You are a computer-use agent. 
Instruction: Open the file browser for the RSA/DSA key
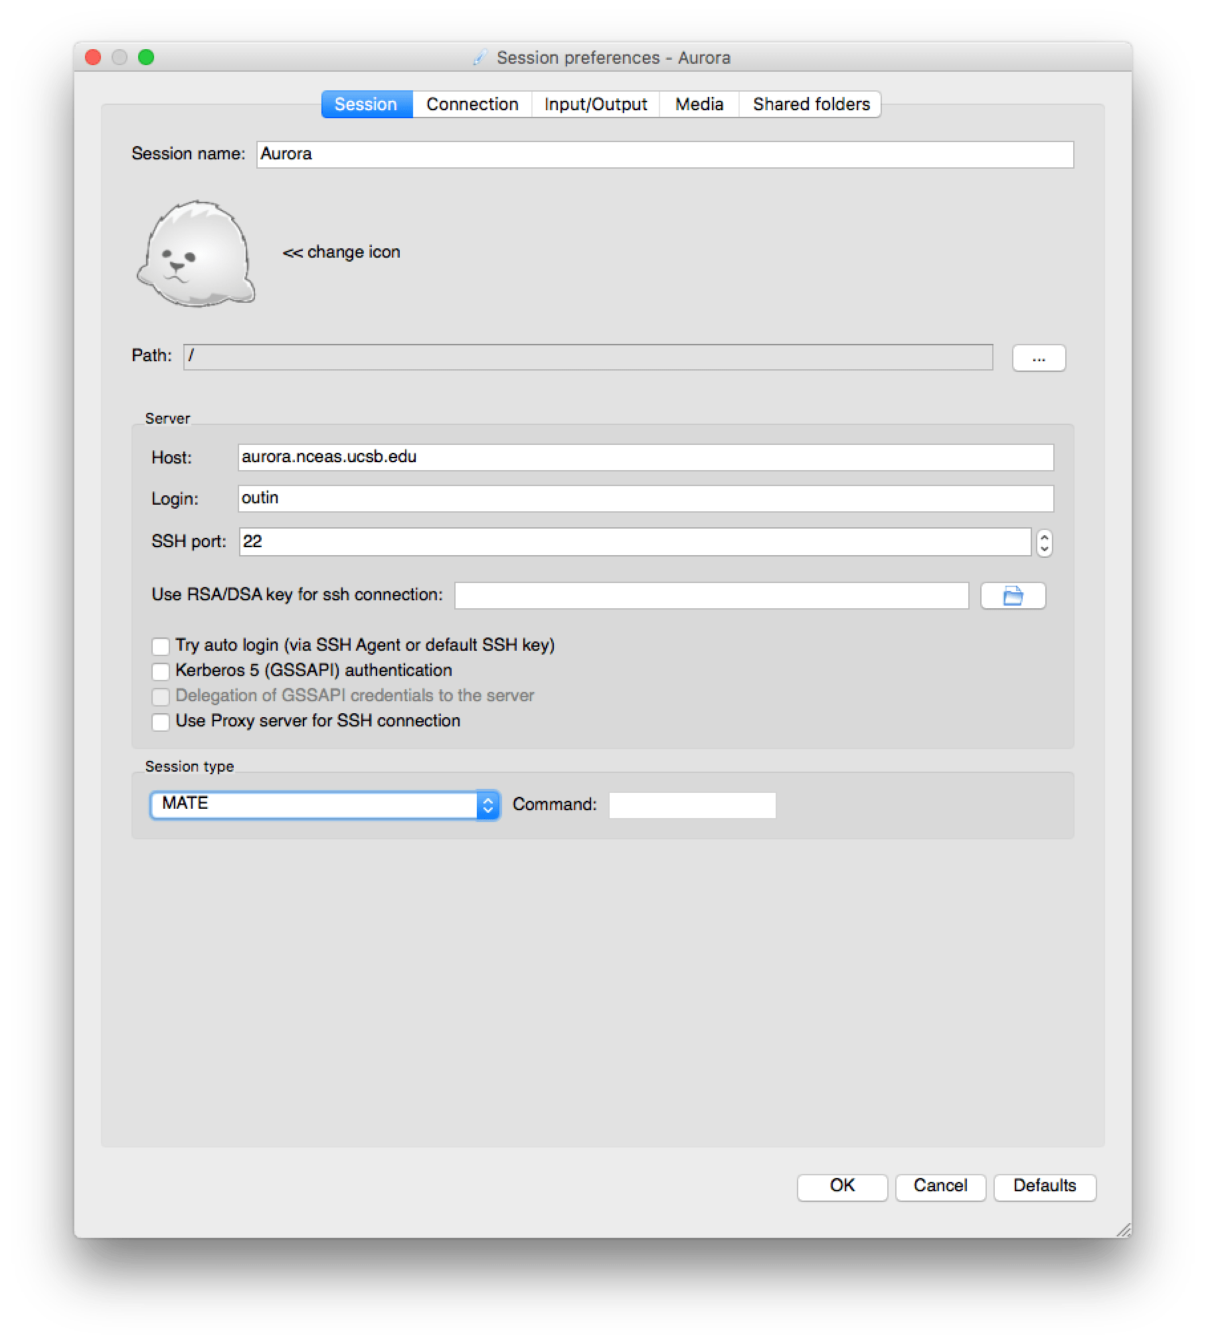tap(1013, 596)
